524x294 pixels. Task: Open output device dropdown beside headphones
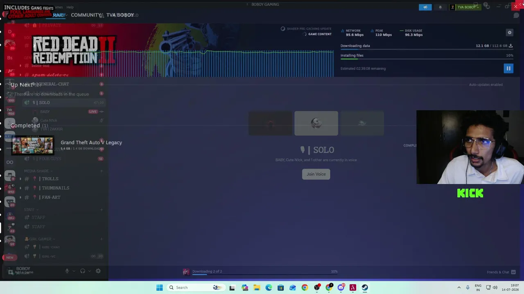click(x=89, y=271)
